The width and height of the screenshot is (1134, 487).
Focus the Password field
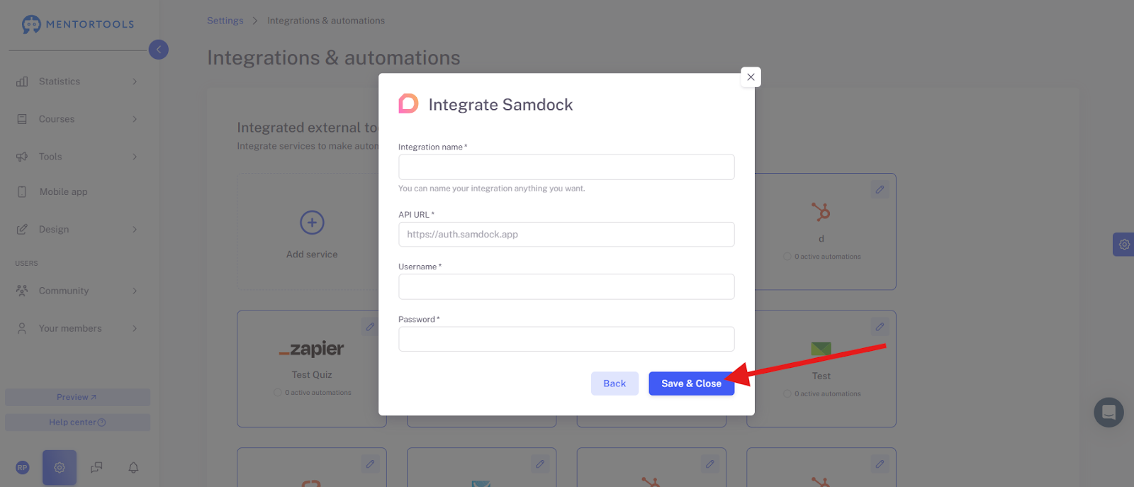click(x=566, y=339)
